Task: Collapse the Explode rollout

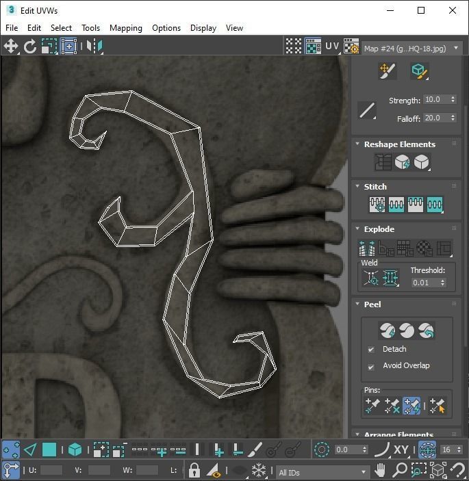Action: click(x=357, y=229)
